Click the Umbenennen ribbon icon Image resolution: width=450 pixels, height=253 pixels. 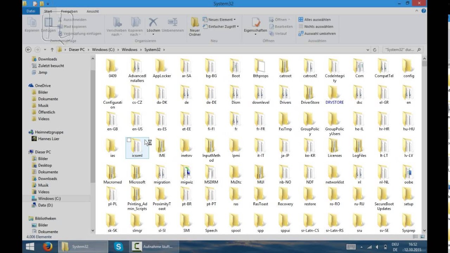pos(173,25)
